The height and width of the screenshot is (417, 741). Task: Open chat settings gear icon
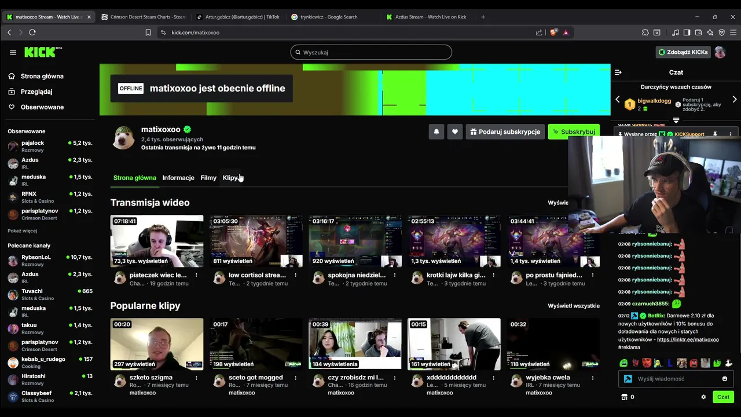703,397
